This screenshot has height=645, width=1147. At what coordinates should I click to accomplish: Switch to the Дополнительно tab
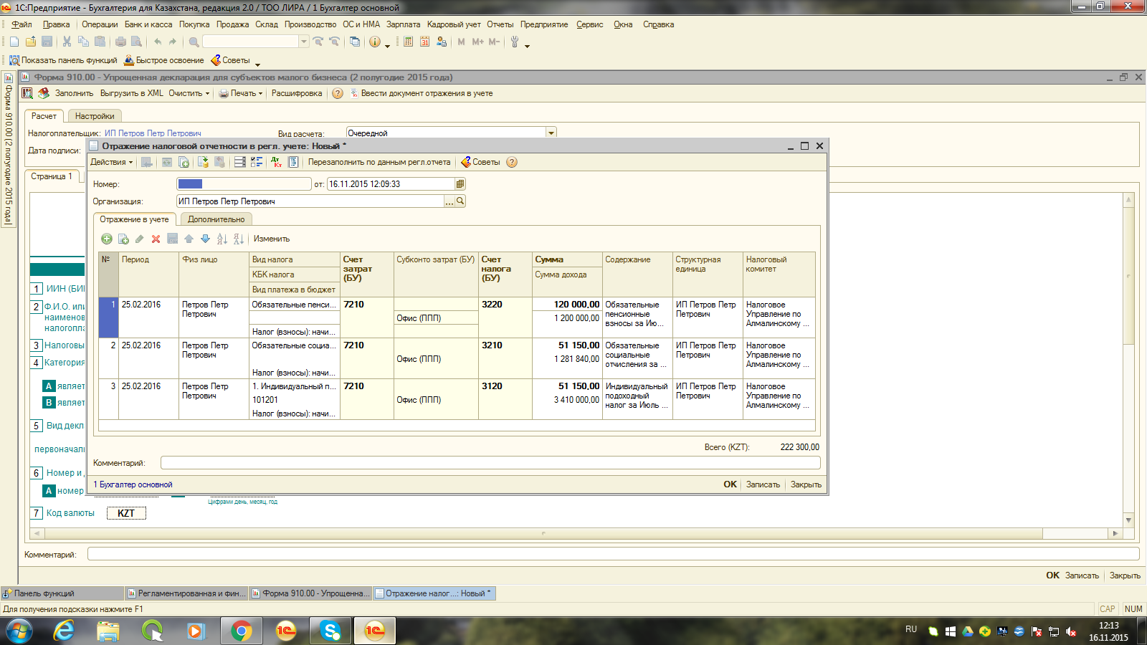pyautogui.click(x=216, y=219)
